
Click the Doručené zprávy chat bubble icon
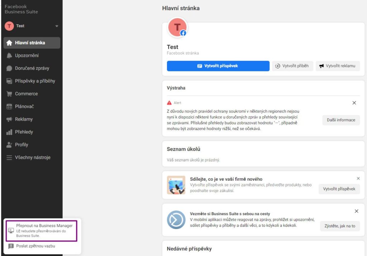[x=9, y=68]
